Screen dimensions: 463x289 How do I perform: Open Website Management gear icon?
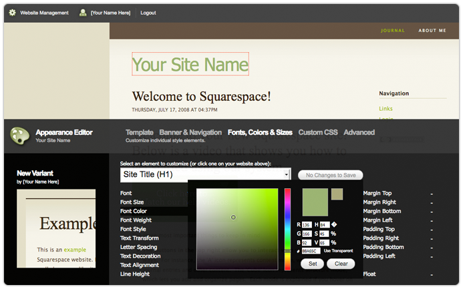click(12, 13)
